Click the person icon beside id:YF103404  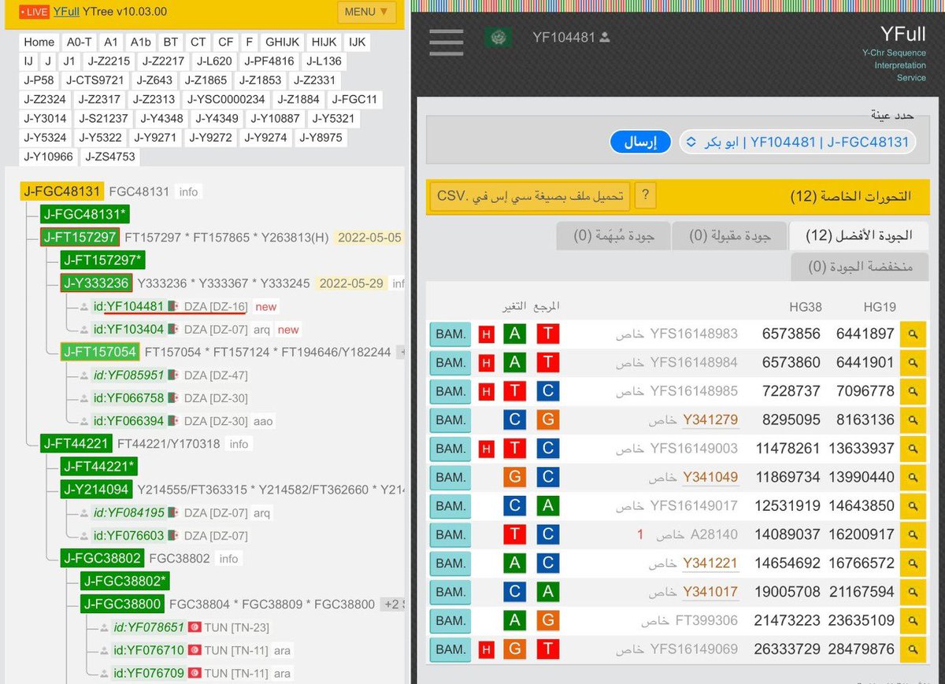[x=84, y=330]
